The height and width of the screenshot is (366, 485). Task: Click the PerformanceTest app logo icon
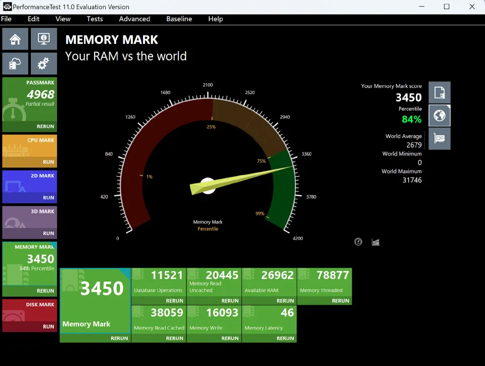(x=7, y=7)
